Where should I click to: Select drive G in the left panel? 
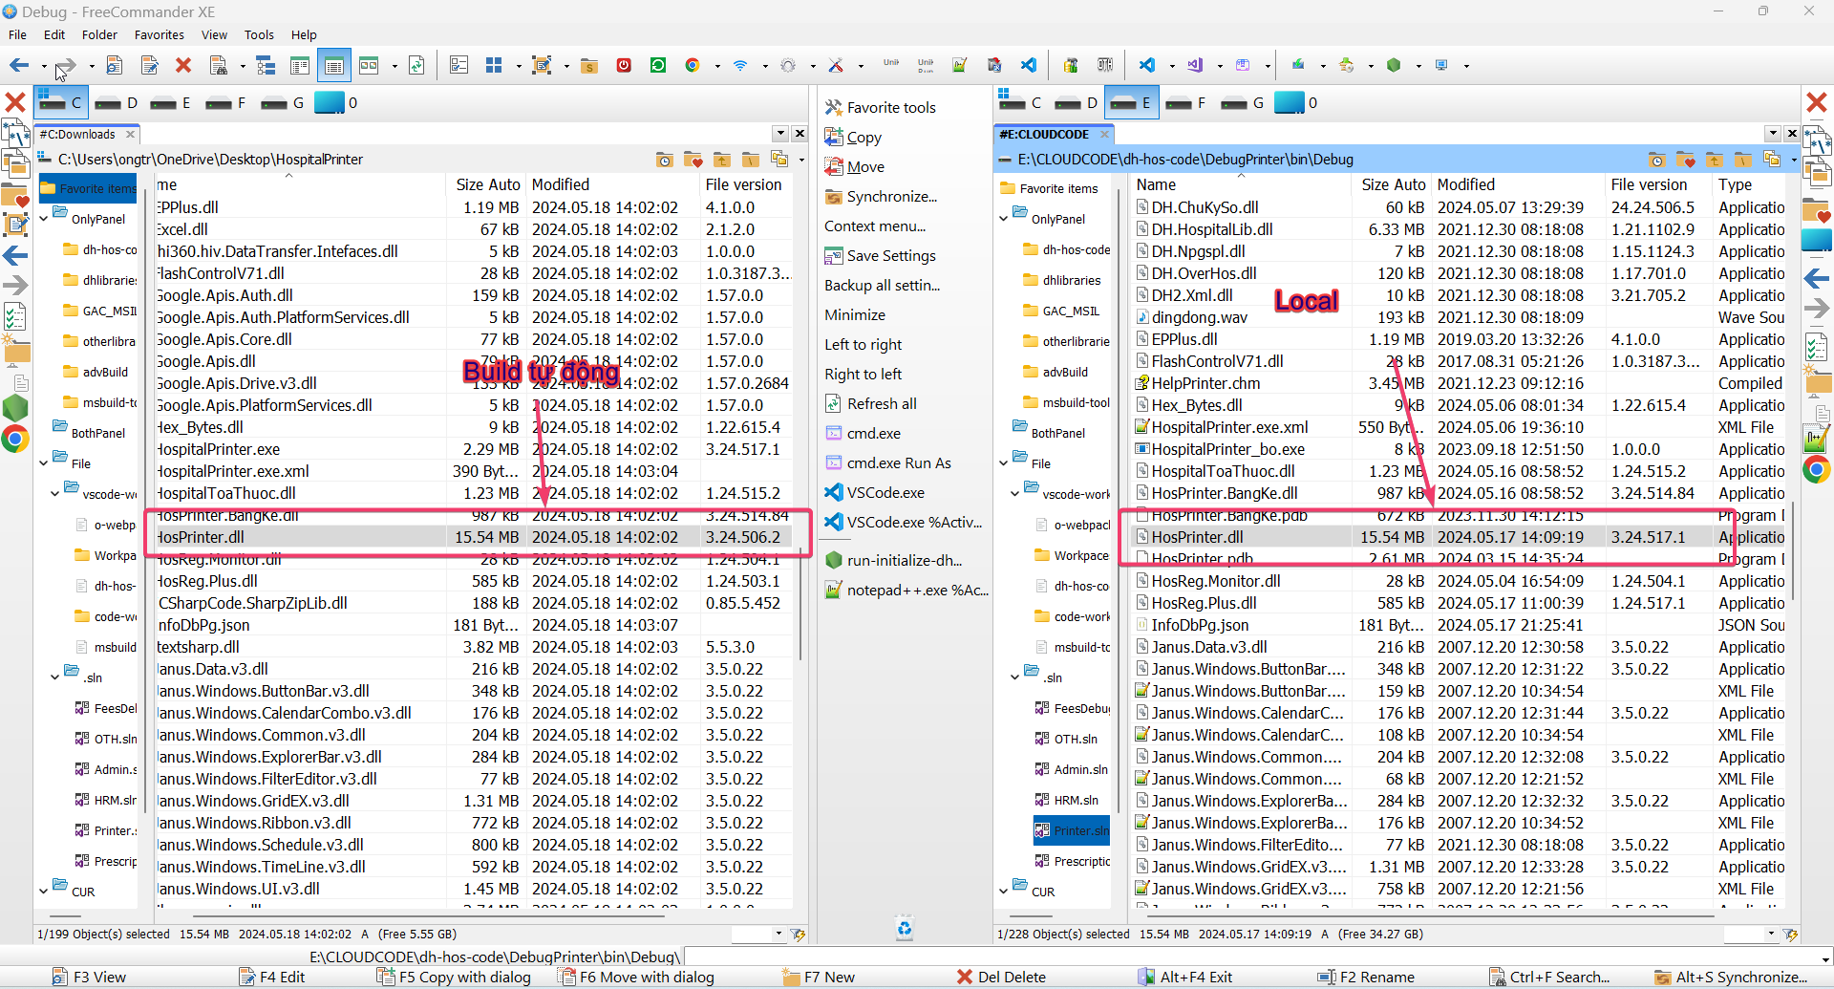tap(284, 102)
